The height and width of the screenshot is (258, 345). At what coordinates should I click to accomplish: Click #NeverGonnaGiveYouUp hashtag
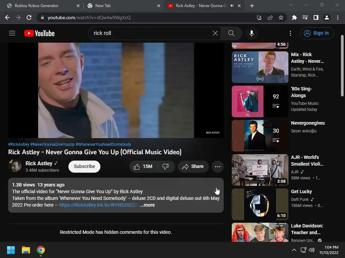52,144
